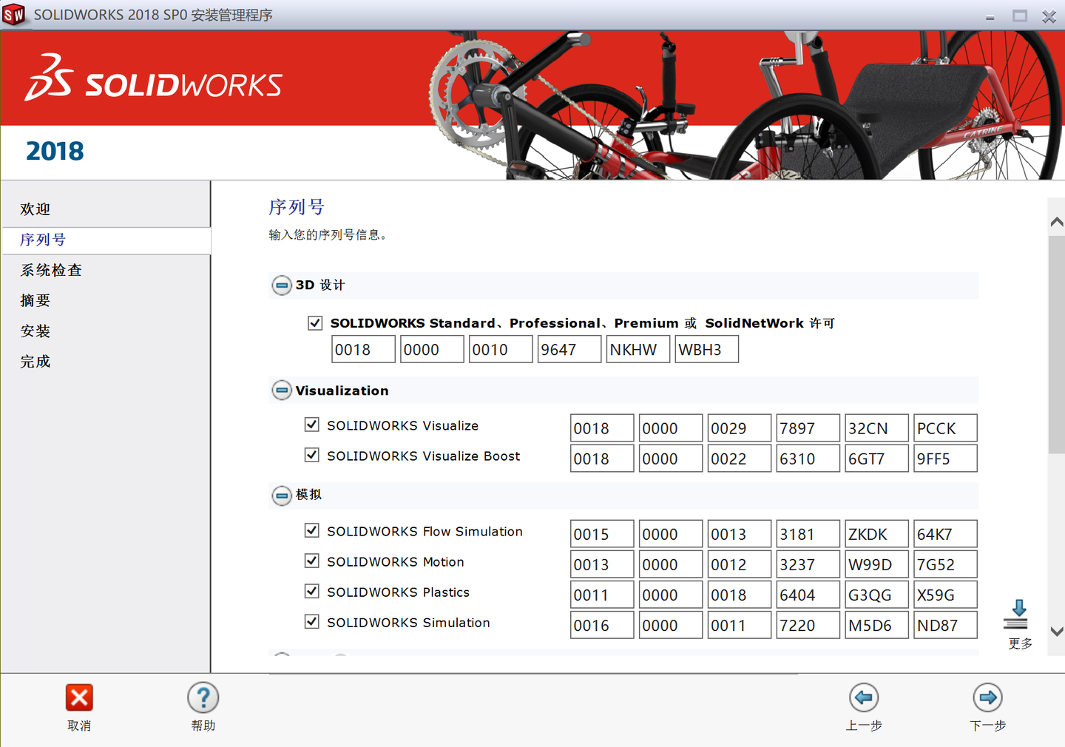Click the red Cancel (取消) X icon
Viewport: 1065px width, 747px height.
(79, 697)
